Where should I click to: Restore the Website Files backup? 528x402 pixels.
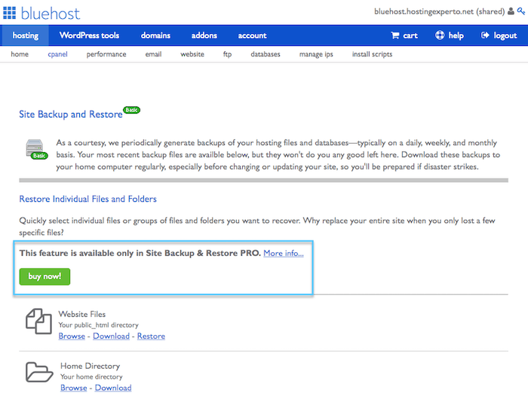point(151,336)
